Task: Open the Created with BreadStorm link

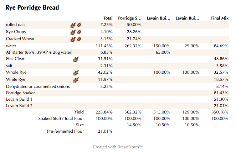Action: tap(118, 147)
